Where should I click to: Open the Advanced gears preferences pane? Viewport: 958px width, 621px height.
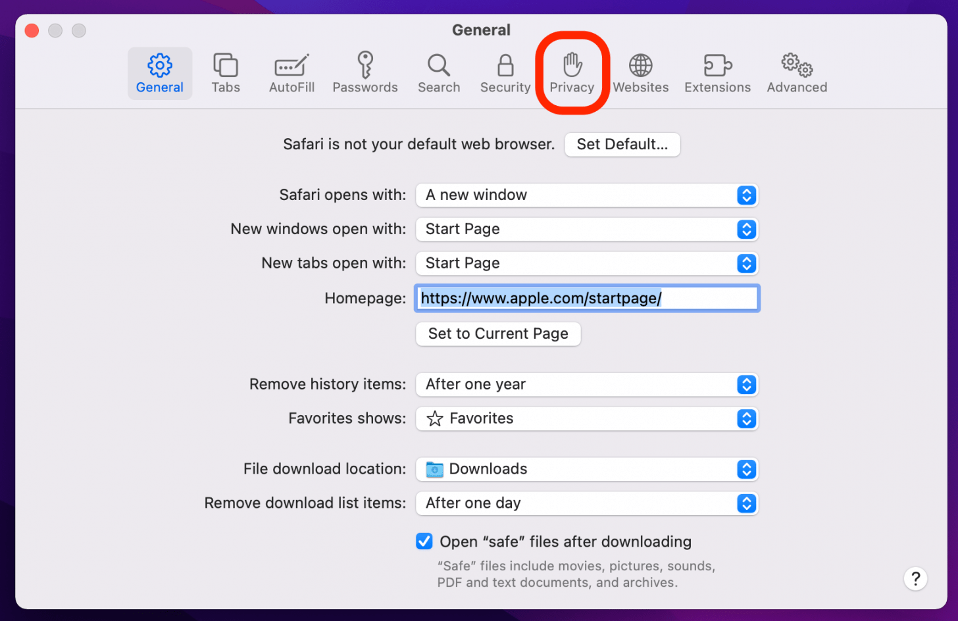coord(797,73)
